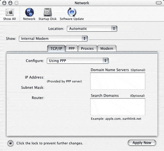
Task: Close the Network window
Action: (x=4, y=3)
